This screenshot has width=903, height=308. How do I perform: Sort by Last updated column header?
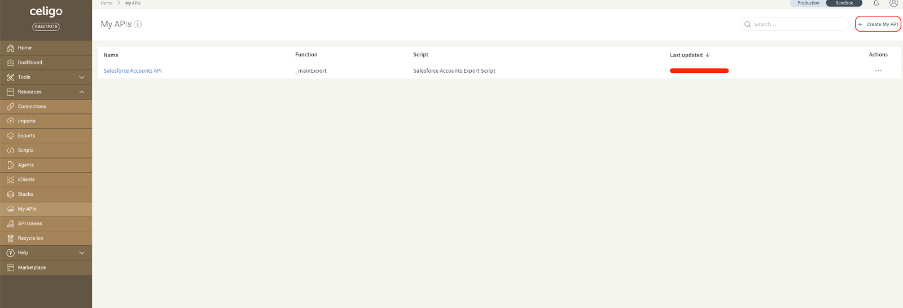click(x=686, y=55)
